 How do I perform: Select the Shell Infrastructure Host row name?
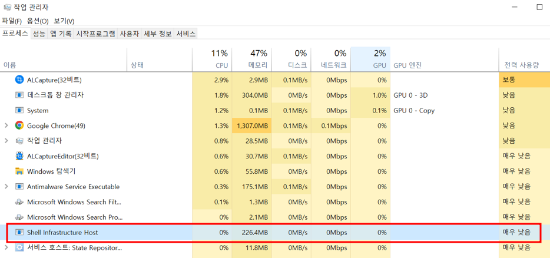[62, 232]
